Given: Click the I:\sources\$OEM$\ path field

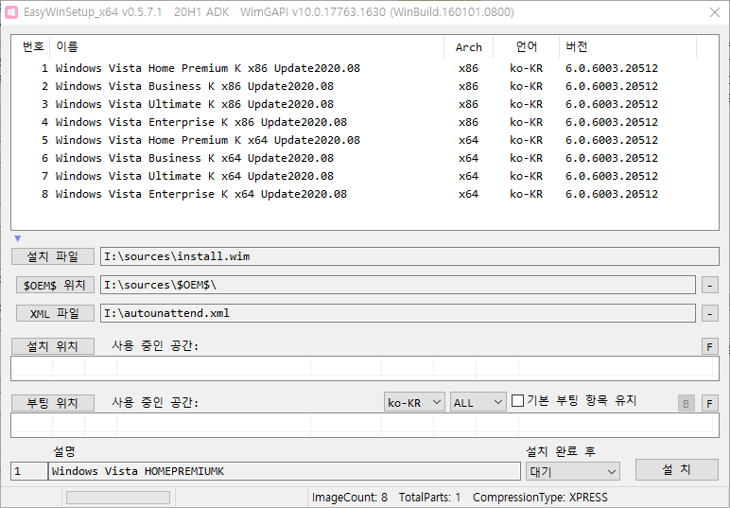Looking at the screenshot, I should click(x=397, y=285).
